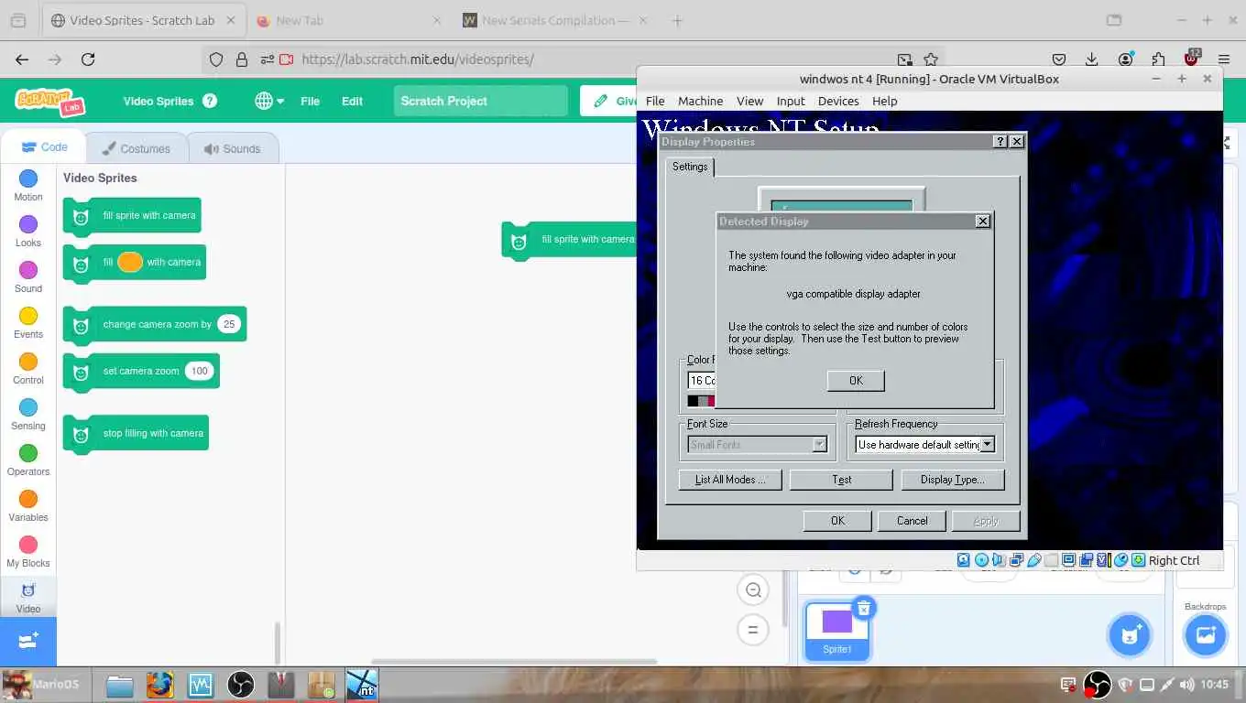
Task: Expand the Refresh Frequency dropdown
Action: pyautogui.click(x=987, y=445)
